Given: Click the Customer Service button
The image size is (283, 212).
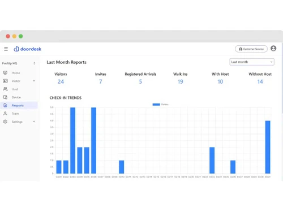Looking at the screenshot, I should click(x=251, y=49).
